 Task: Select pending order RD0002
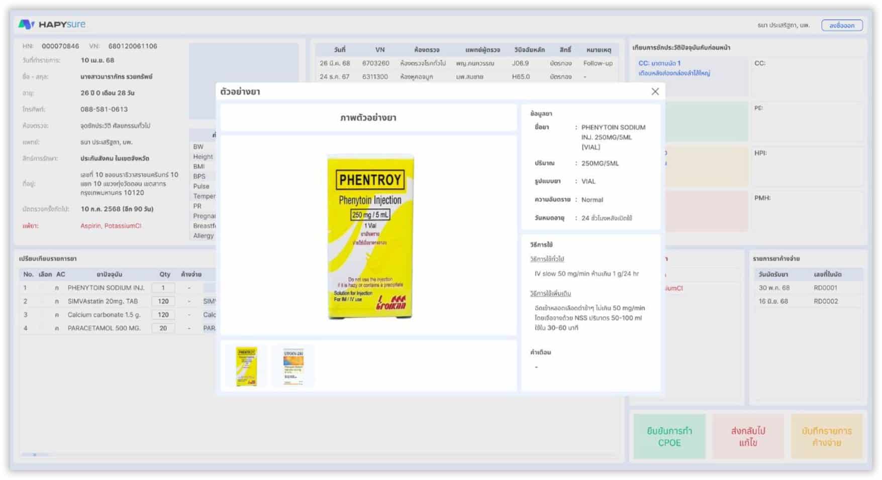pyautogui.click(x=807, y=301)
